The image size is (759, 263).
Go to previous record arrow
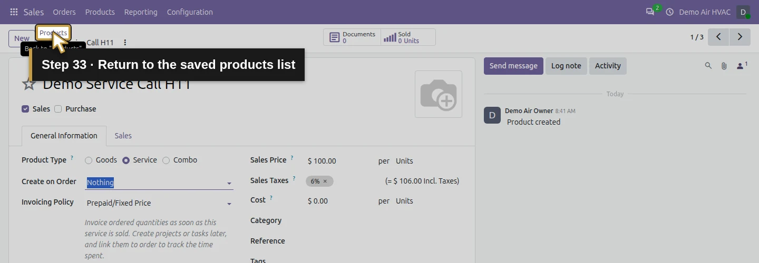[718, 37]
